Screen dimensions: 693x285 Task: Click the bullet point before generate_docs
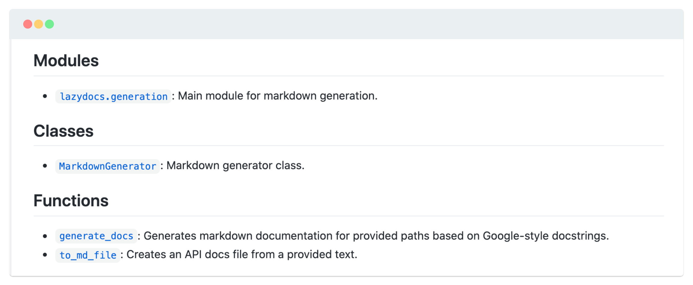click(45, 236)
